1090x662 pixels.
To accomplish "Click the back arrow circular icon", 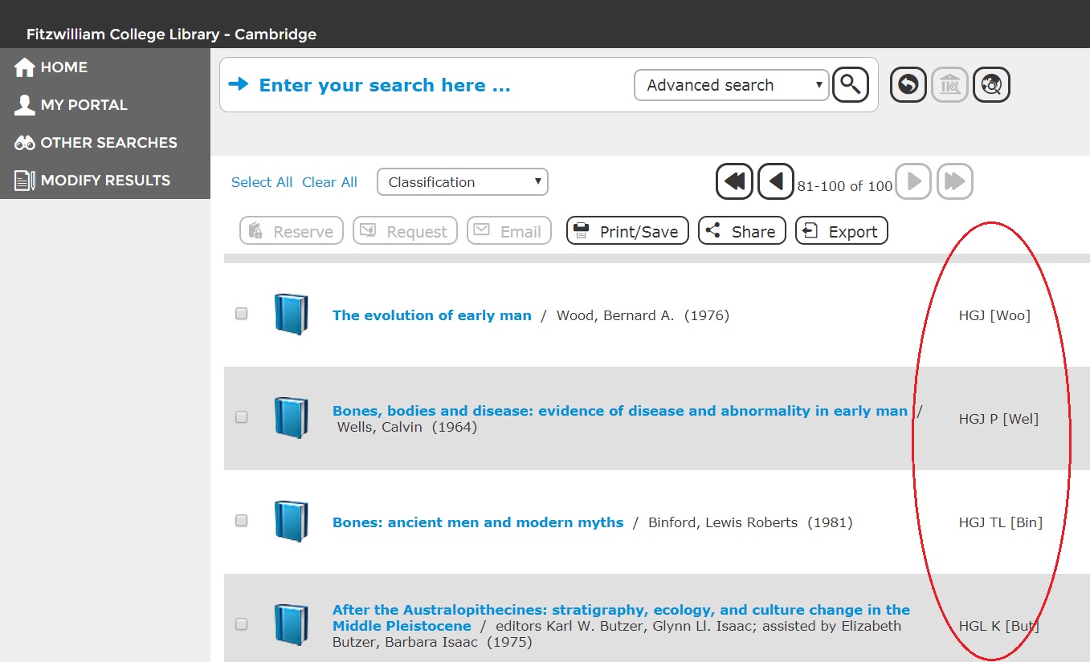I will point(908,84).
